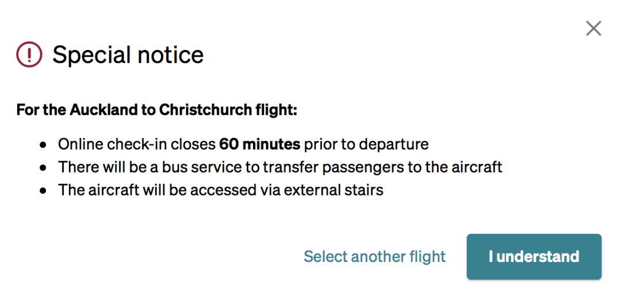Click the word understand on the teal button
The width and height of the screenshot is (621, 301).
point(538,257)
